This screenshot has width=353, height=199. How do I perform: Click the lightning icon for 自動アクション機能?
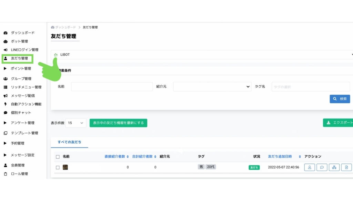6,104
